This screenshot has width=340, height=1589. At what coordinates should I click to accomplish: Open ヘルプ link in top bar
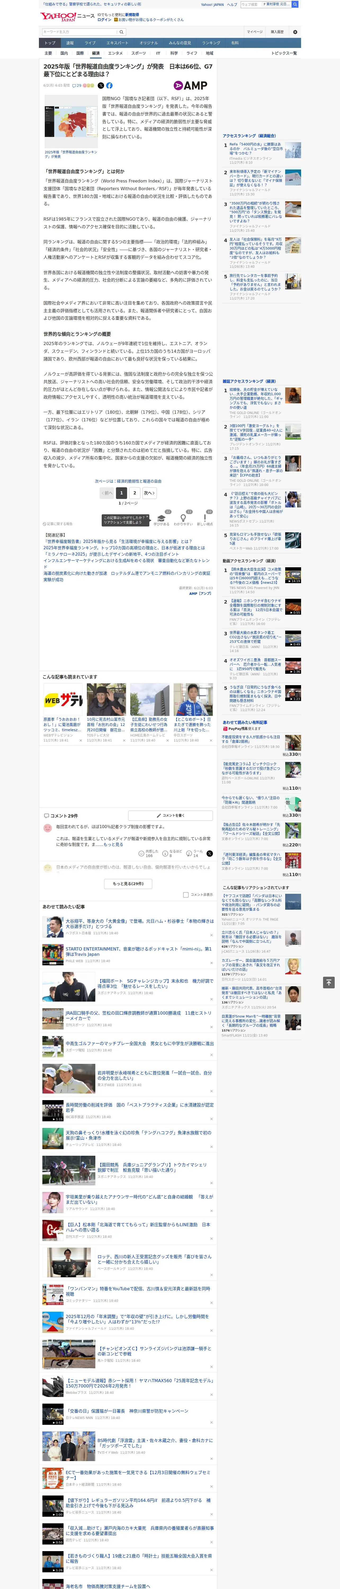click(231, 4)
